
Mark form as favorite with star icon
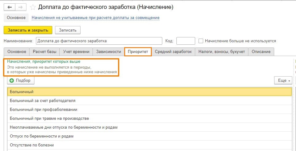coord(33,7)
